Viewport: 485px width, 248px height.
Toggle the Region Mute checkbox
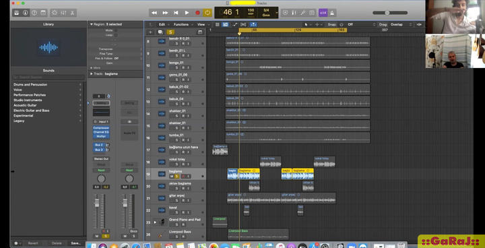tap(116, 30)
